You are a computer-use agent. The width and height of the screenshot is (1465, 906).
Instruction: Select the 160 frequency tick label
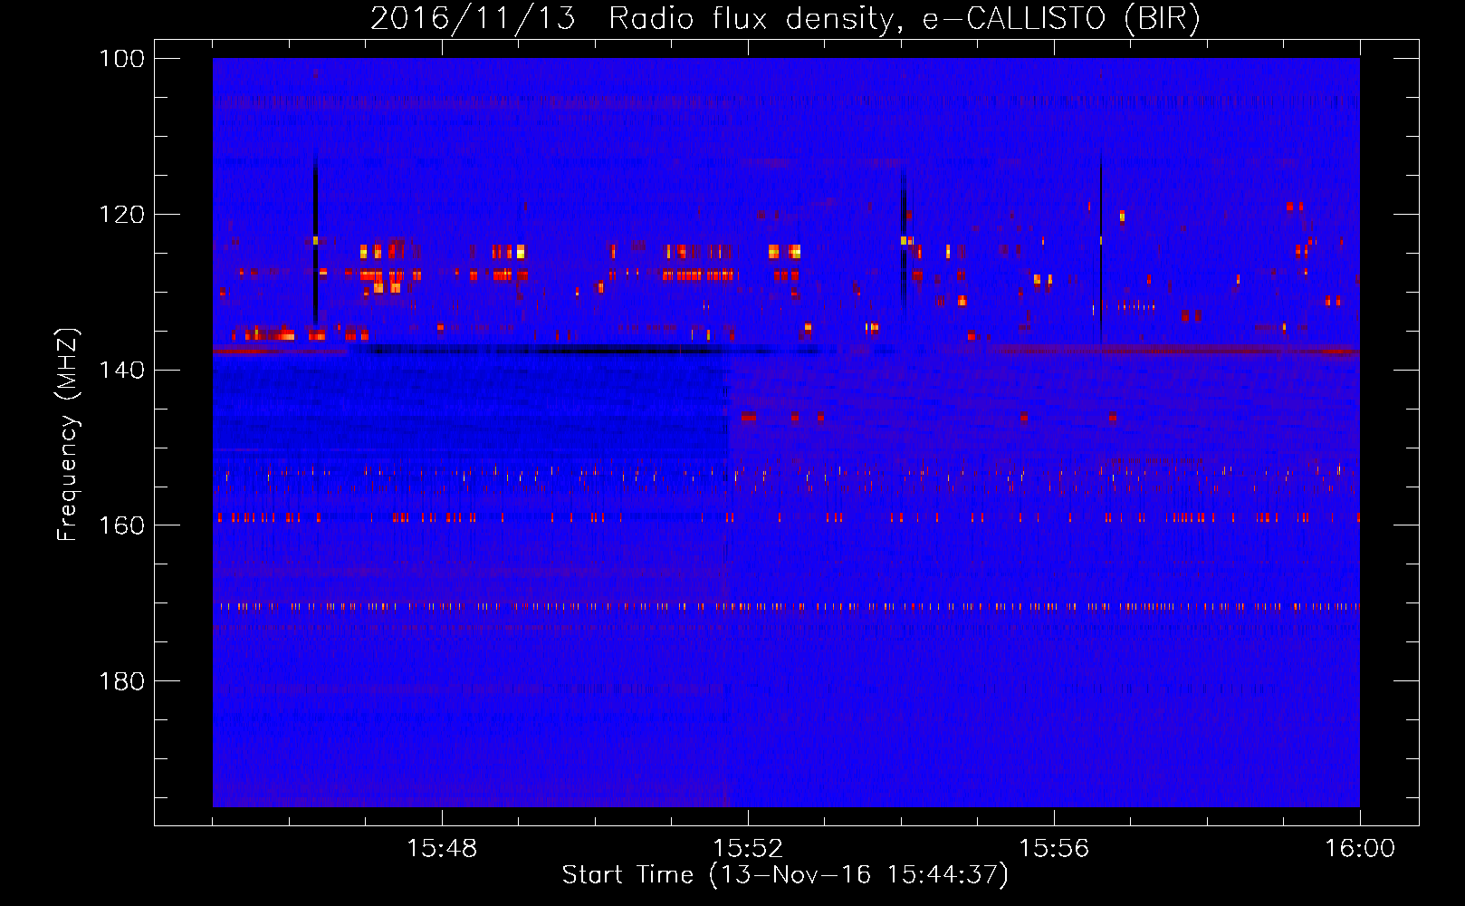pos(123,525)
